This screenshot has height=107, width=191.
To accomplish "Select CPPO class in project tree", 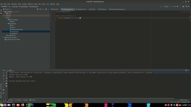I will click(13, 28).
